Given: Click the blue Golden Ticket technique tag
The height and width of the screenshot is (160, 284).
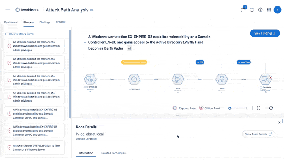Looking at the screenshot, I should point(243,62).
